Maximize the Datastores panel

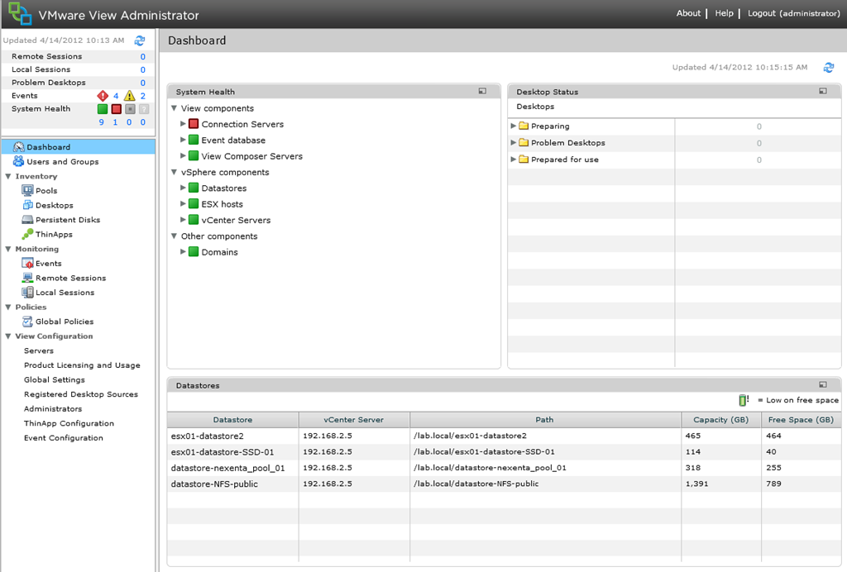[x=823, y=384]
